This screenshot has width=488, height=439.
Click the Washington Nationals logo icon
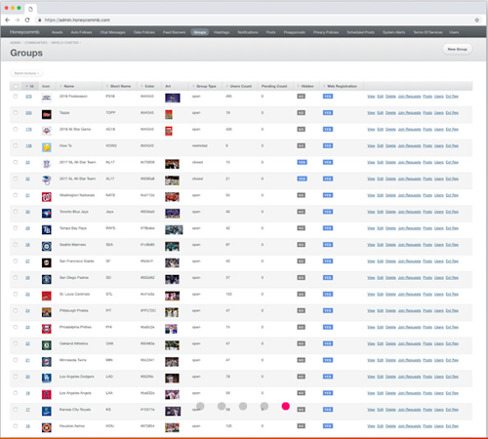pyautogui.click(x=47, y=197)
